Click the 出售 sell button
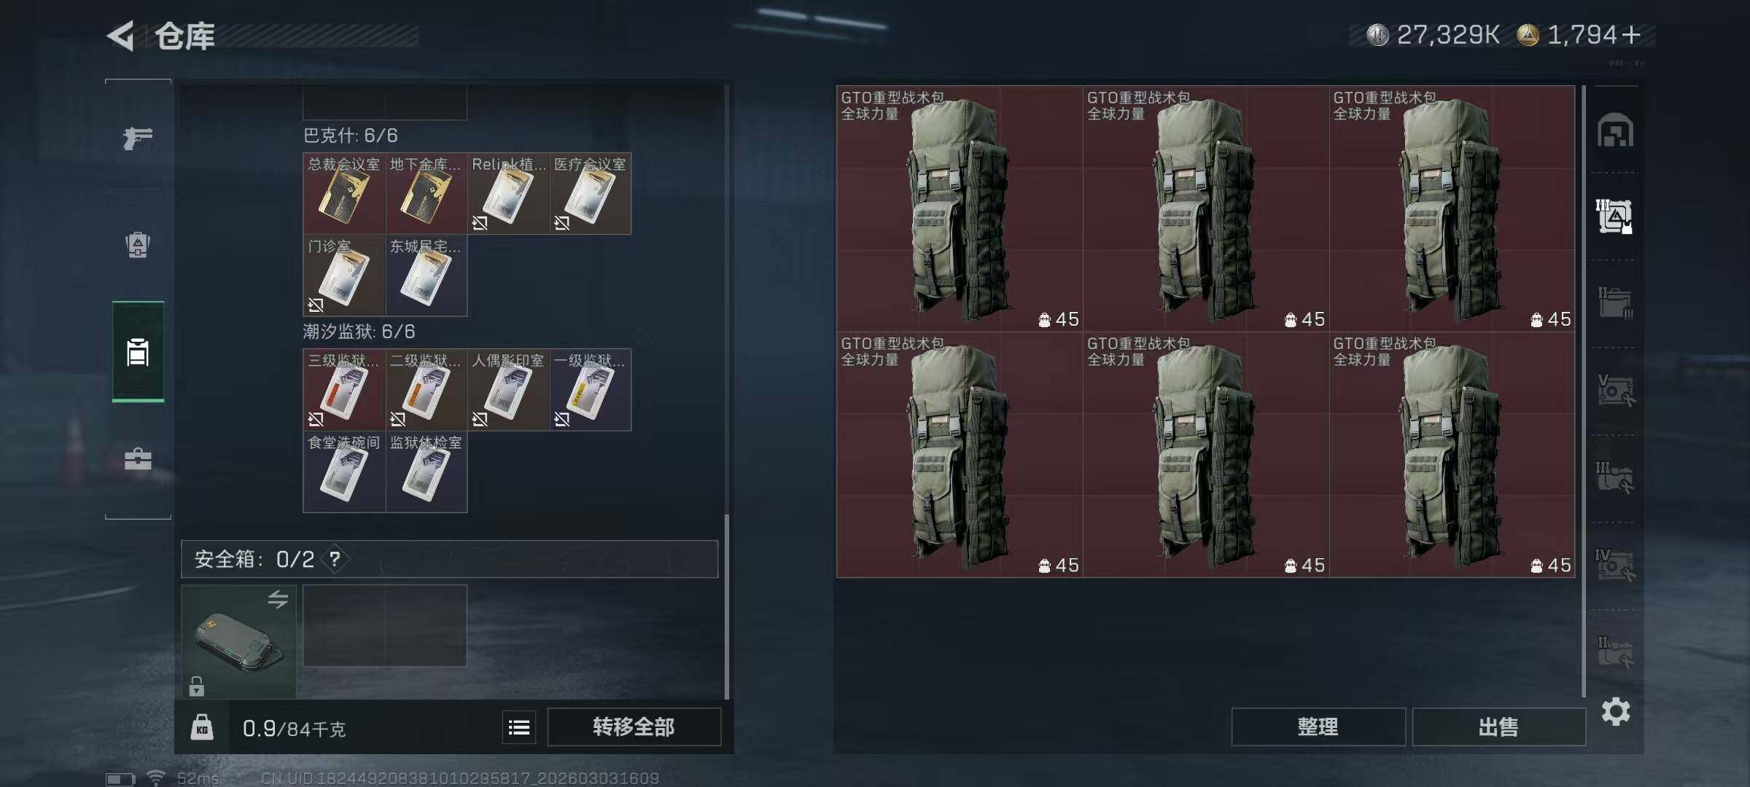This screenshot has height=787, width=1750. [x=1498, y=727]
